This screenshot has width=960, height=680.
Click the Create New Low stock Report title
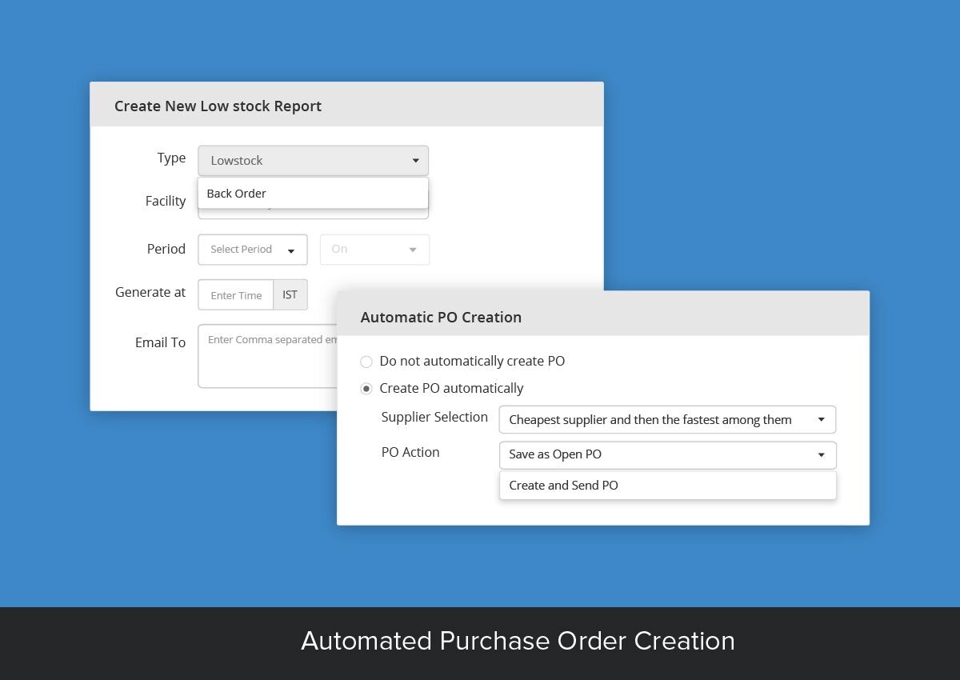point(218,106)
